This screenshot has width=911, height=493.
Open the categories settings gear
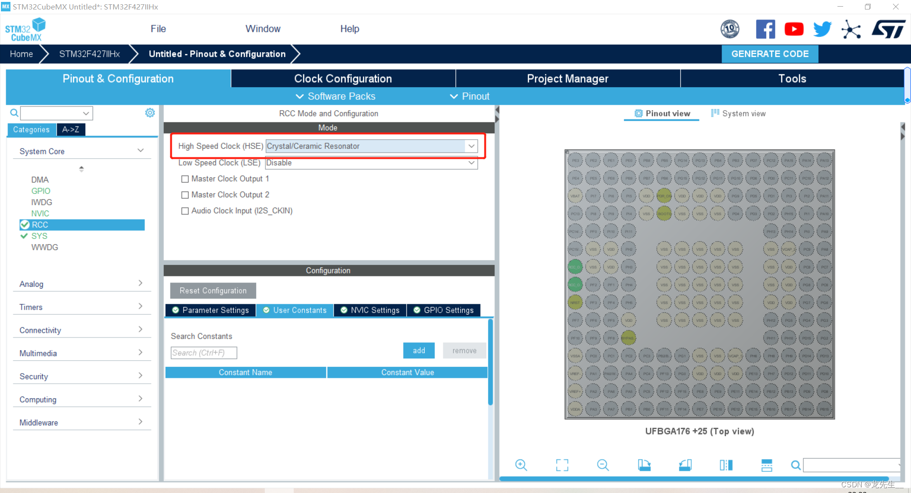(150, 113)
